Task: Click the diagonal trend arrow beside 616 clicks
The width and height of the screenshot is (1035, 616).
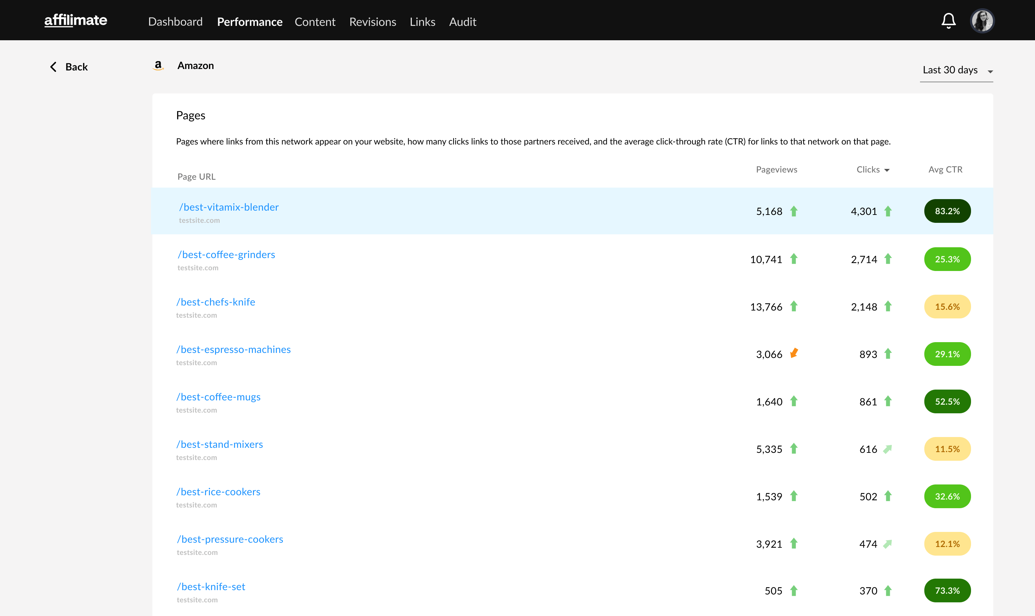Action: pyautogui.click(x=887, y=449)
